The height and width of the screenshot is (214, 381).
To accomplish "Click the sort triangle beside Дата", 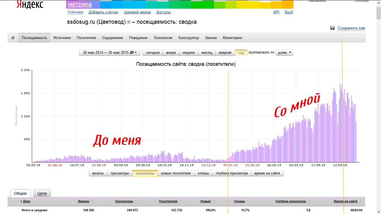I will pyautogui.click(x=21, y=201).
